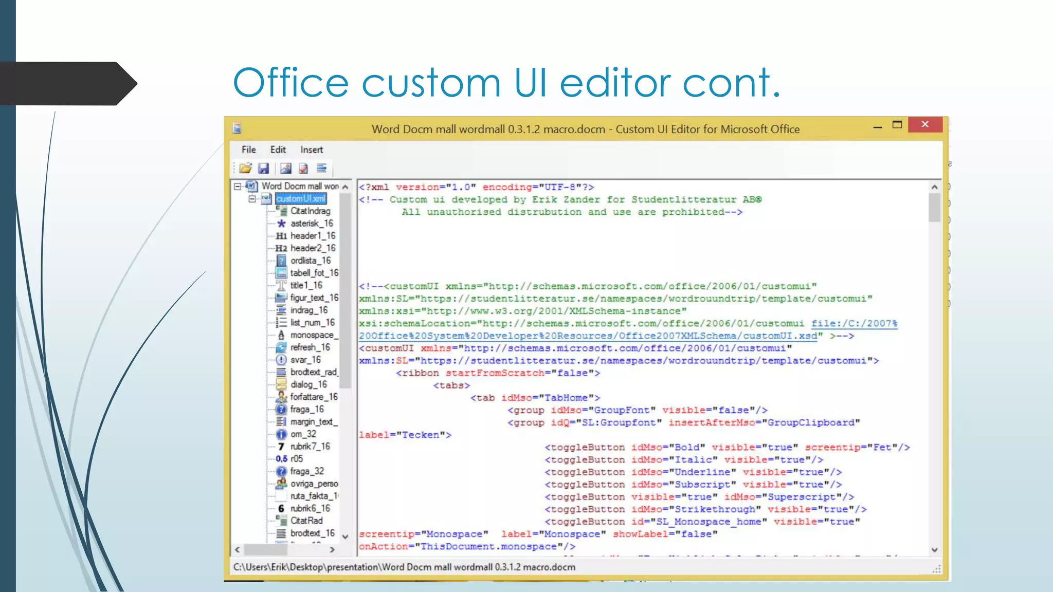Click the tree panel horizontal scrollbar right arrow
1053x592 pixels.
(x=332, y=549)
